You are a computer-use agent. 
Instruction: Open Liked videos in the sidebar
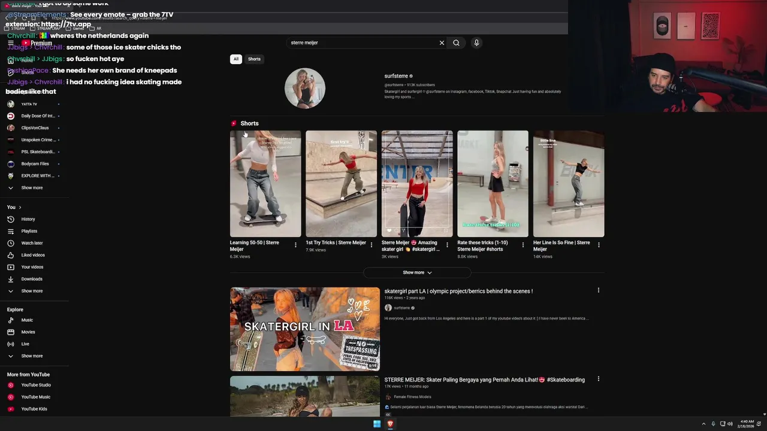pos(34,255)
